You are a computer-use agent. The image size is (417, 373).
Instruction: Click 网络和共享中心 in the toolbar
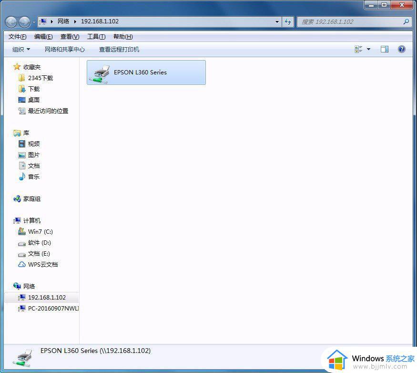(x=65, y=50)
